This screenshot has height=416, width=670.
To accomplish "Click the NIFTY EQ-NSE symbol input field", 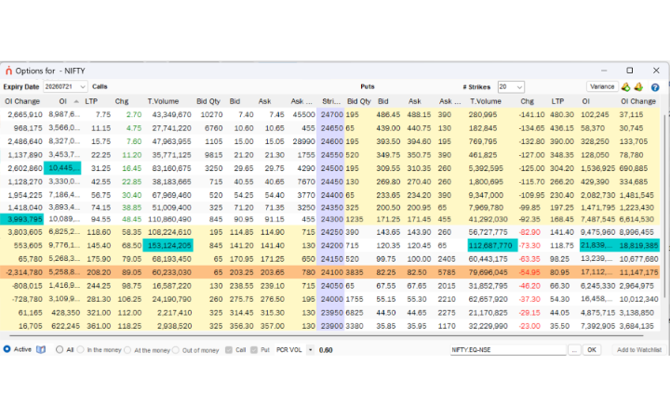I will [508, 350].
